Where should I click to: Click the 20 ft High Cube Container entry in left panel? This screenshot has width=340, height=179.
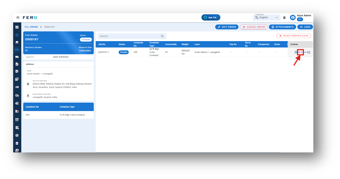(x=72, y=115)
